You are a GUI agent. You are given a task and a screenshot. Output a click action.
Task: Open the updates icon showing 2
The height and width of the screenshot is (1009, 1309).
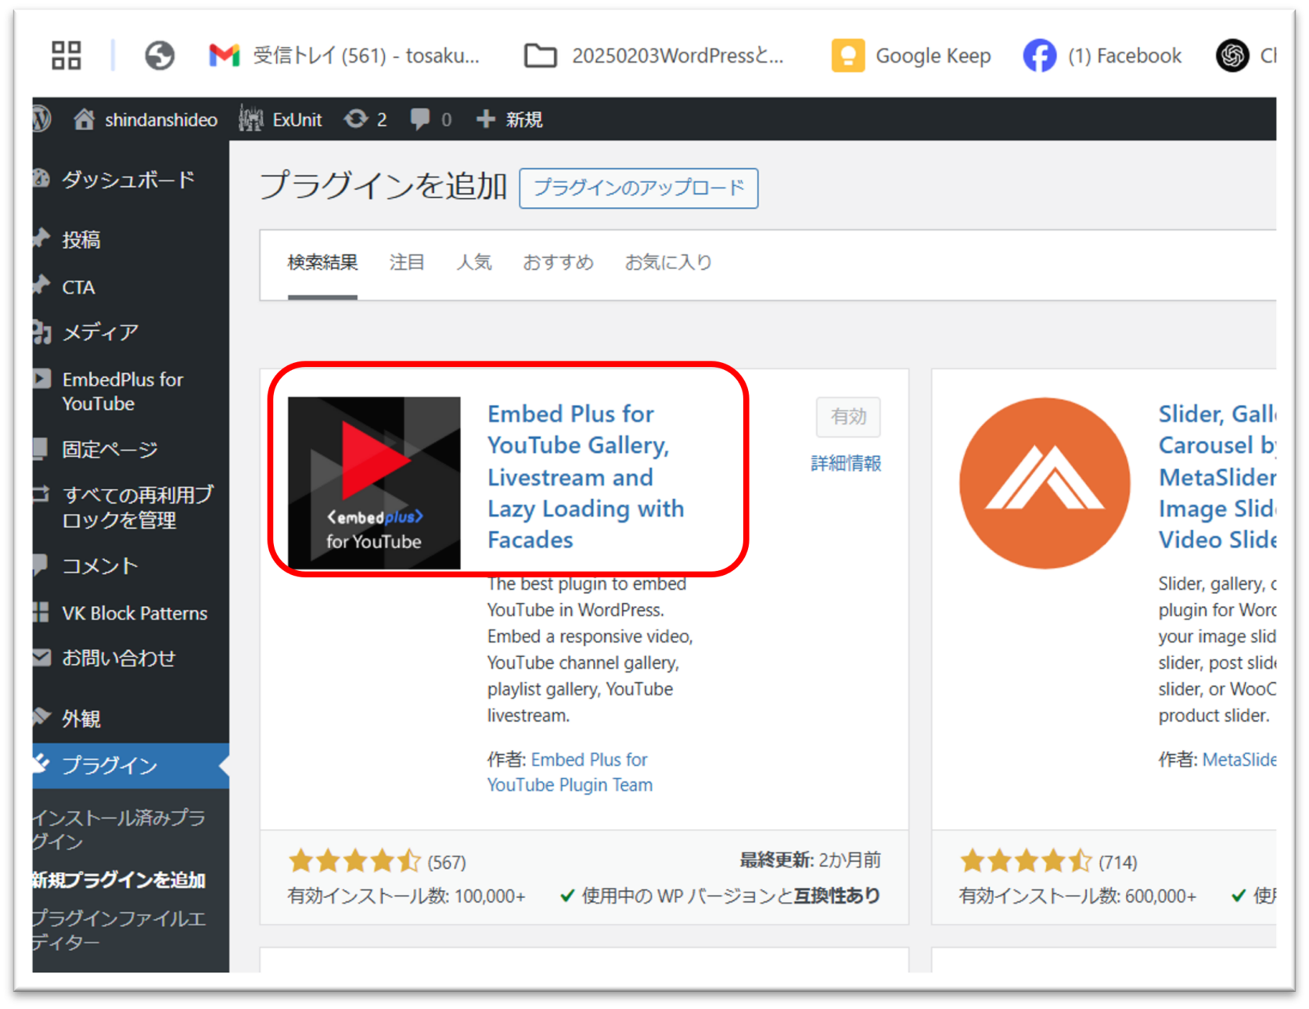(365, 120)
